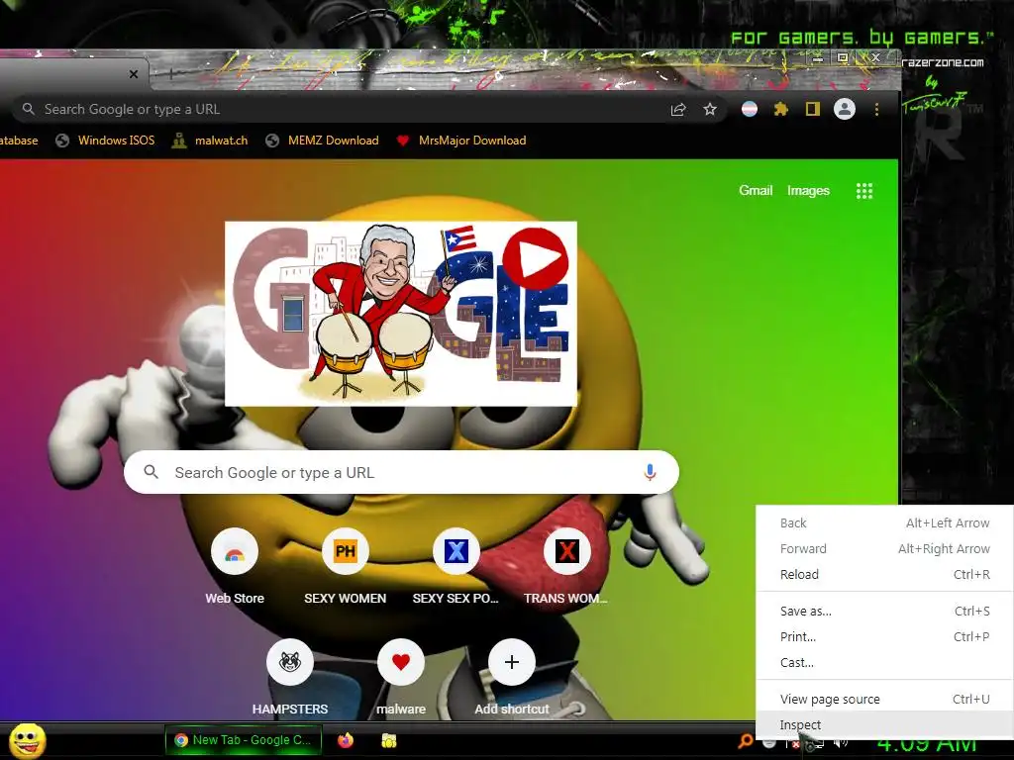Open the MrsMajor Download bookmark
Viewport: 1014px width, 760px height.
[461, 141]
